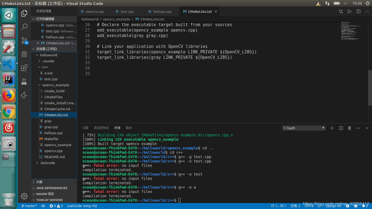Viewport: 372px width, 209px height.
Task: Click the terminal input cursor line
Action: click(179, 200)
